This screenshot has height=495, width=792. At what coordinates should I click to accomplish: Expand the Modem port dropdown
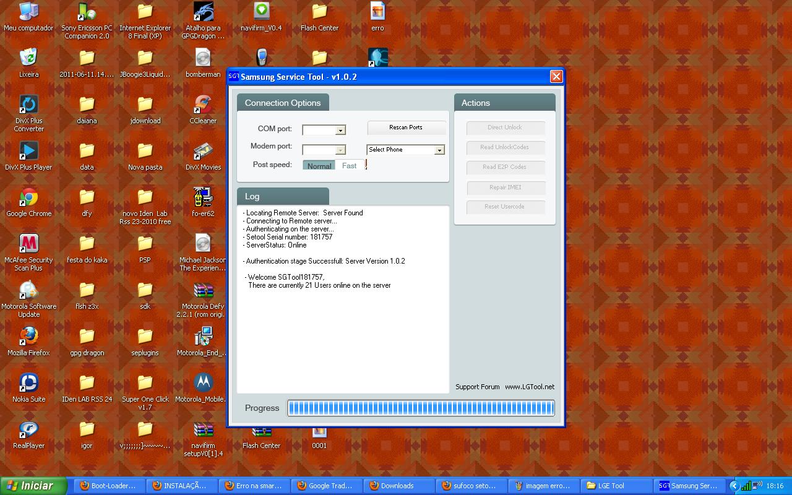click(x=340, y=150)
